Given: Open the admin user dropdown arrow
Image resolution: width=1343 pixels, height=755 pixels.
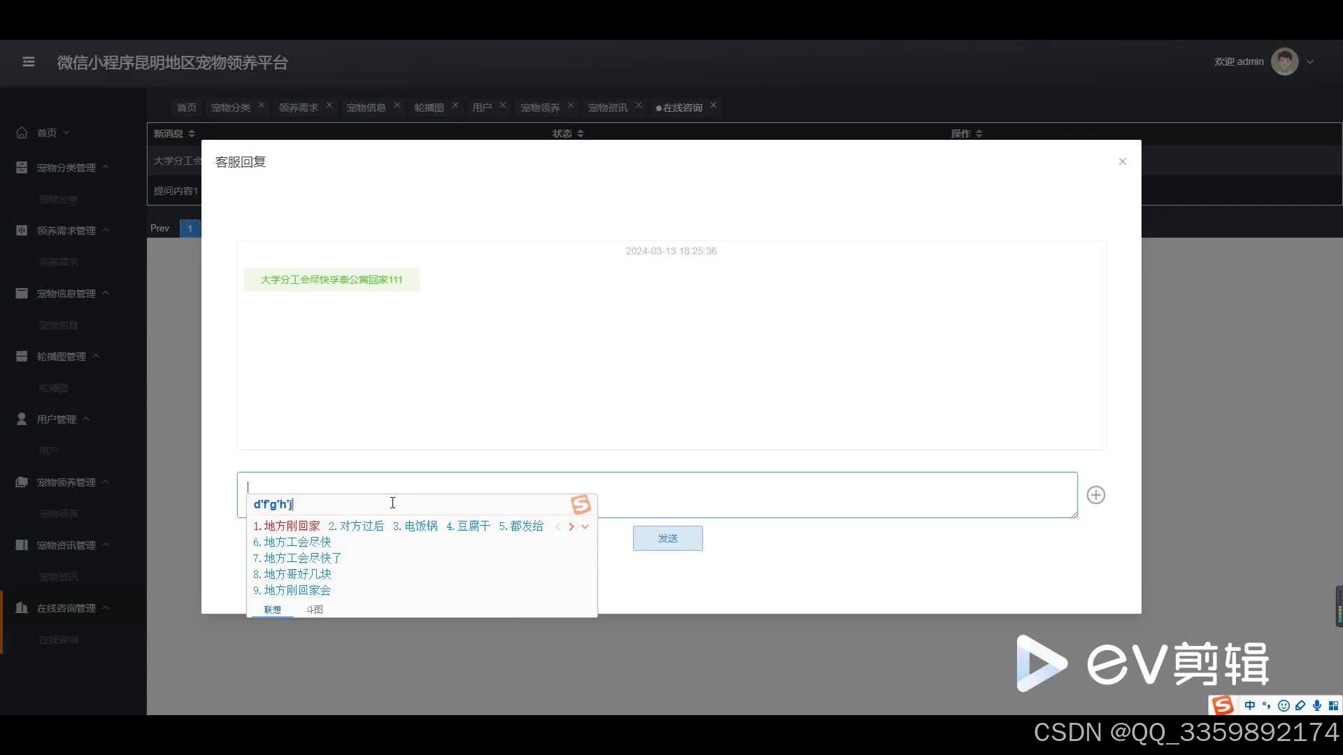Looking at the screenshot, I should 1310,62.
